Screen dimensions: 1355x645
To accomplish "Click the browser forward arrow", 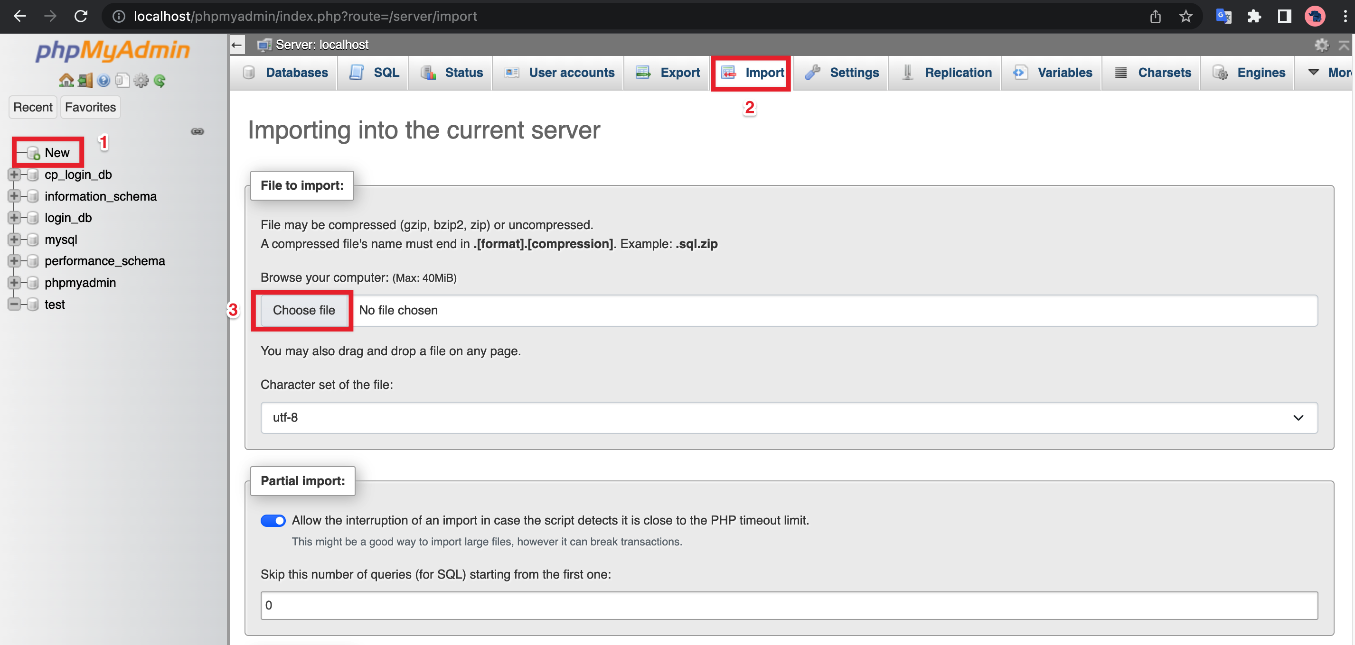I will pyautogui.click(x=50, y=16).
